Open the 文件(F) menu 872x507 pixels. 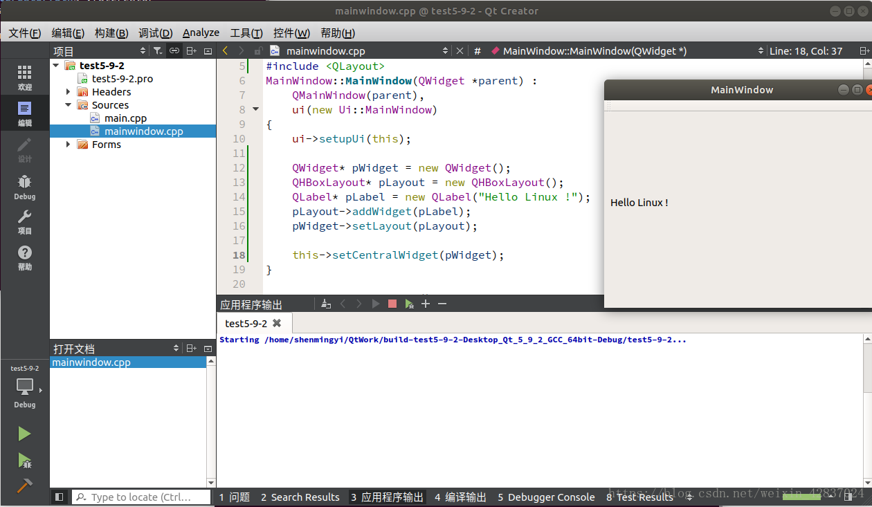[24, 33]
